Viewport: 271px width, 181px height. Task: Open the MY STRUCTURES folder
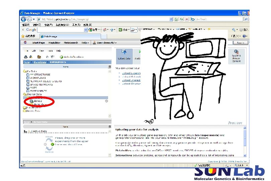click(x=38, y=74)
